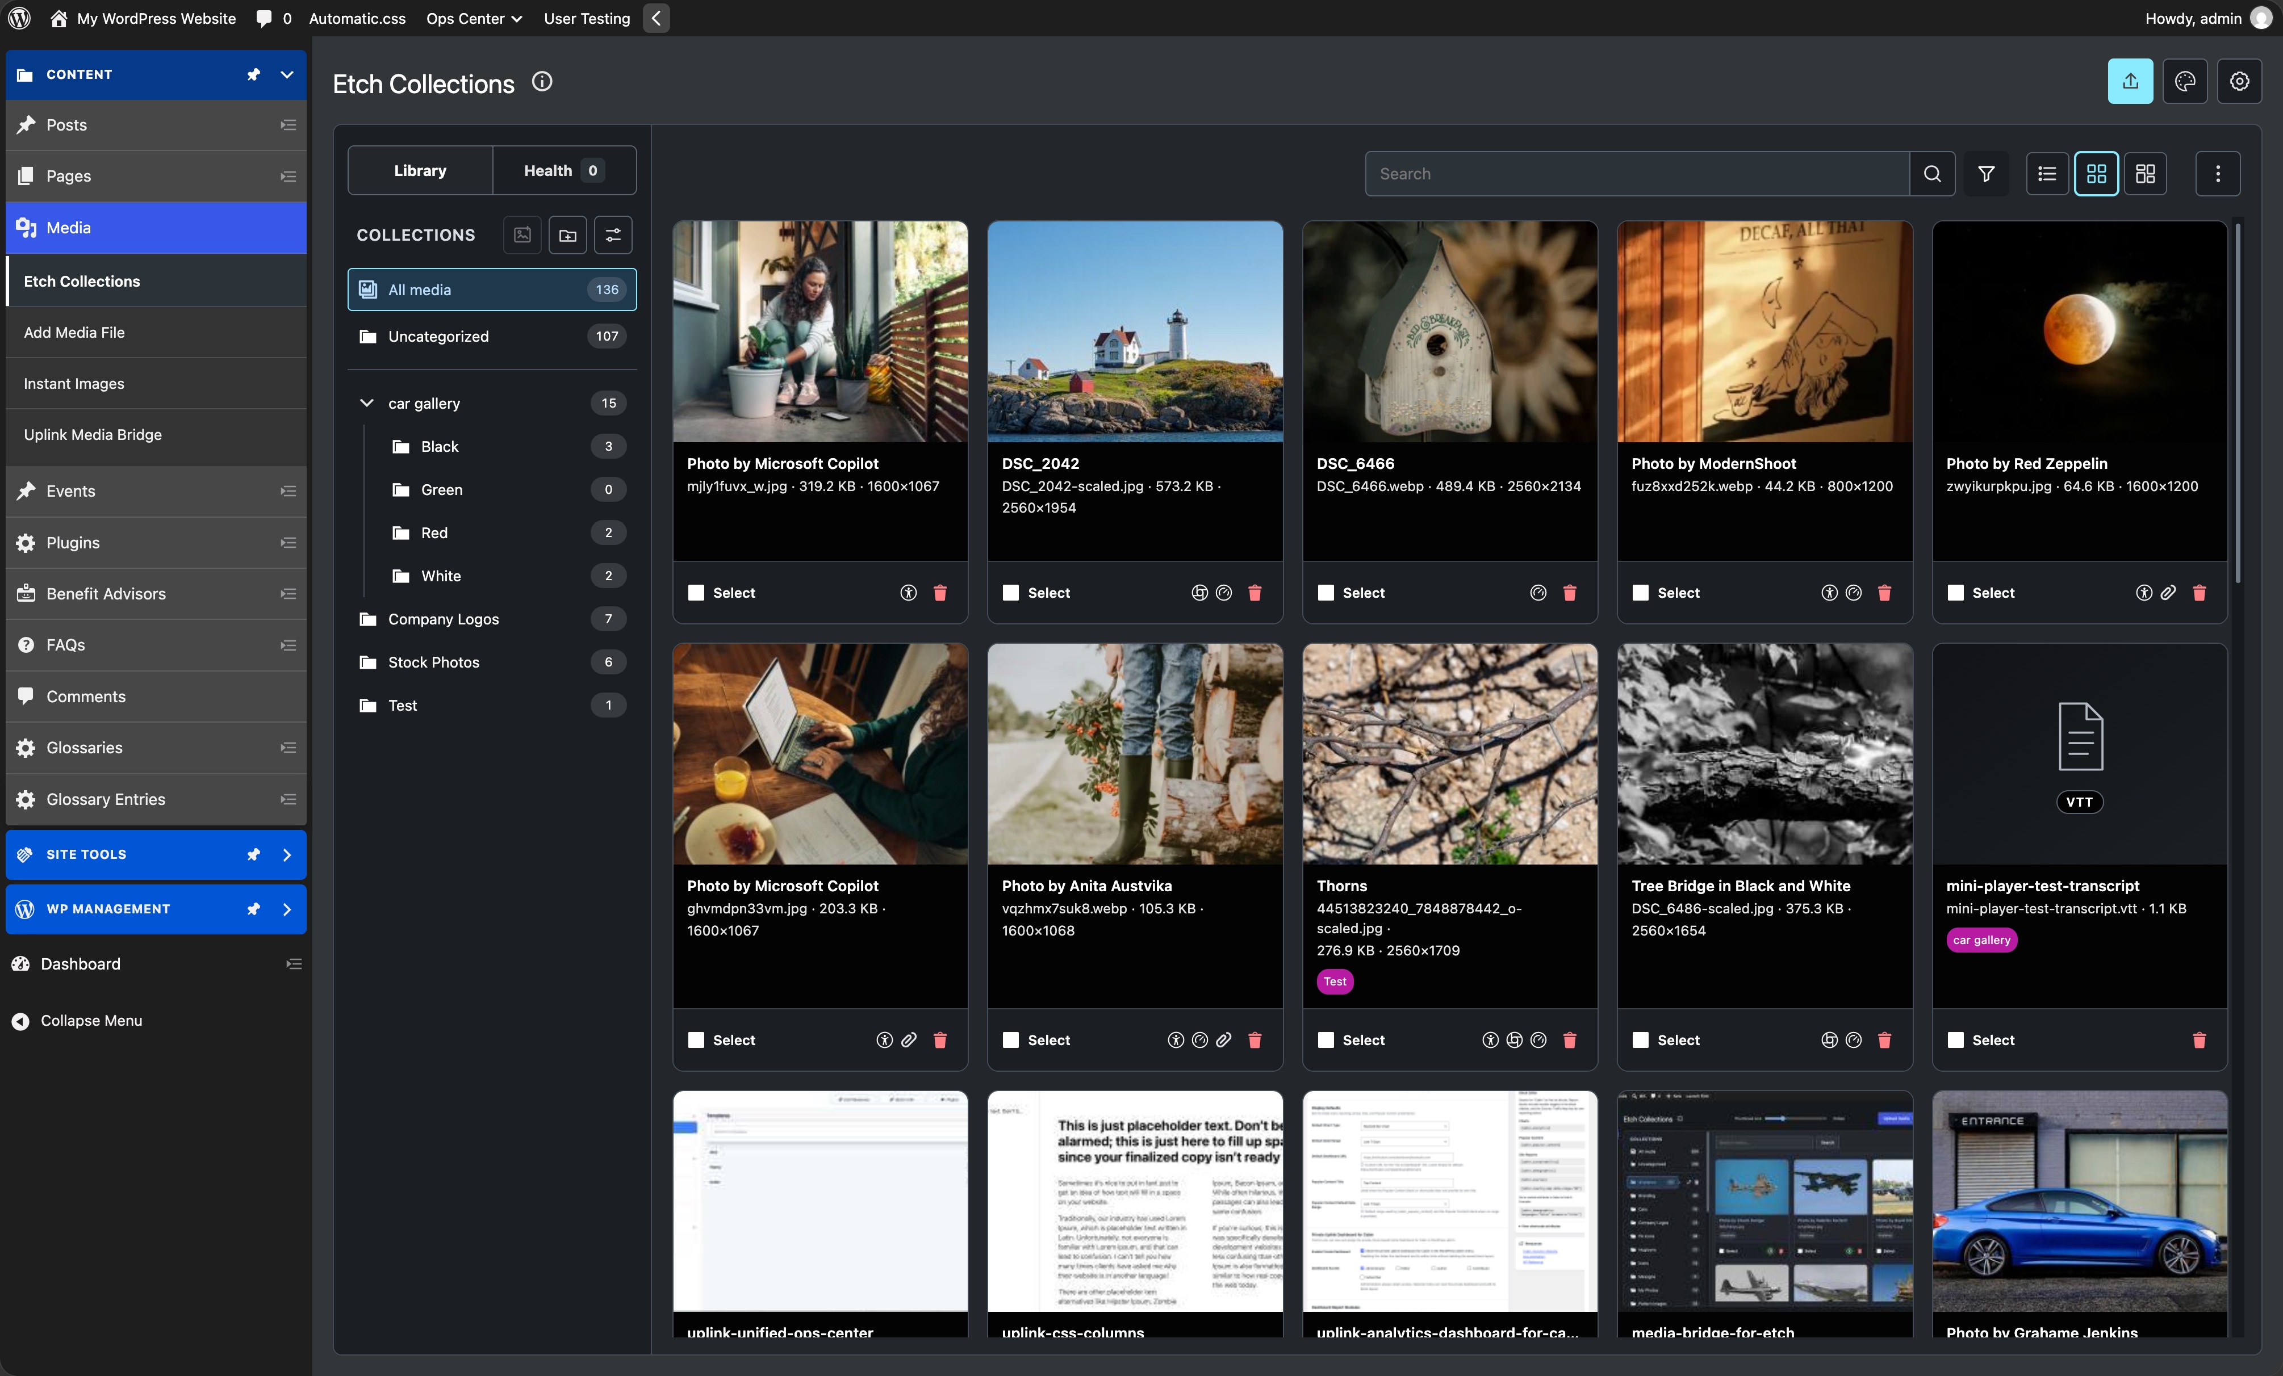Check Select on mini-player-test-transcript card

tap(1955, 1040)
